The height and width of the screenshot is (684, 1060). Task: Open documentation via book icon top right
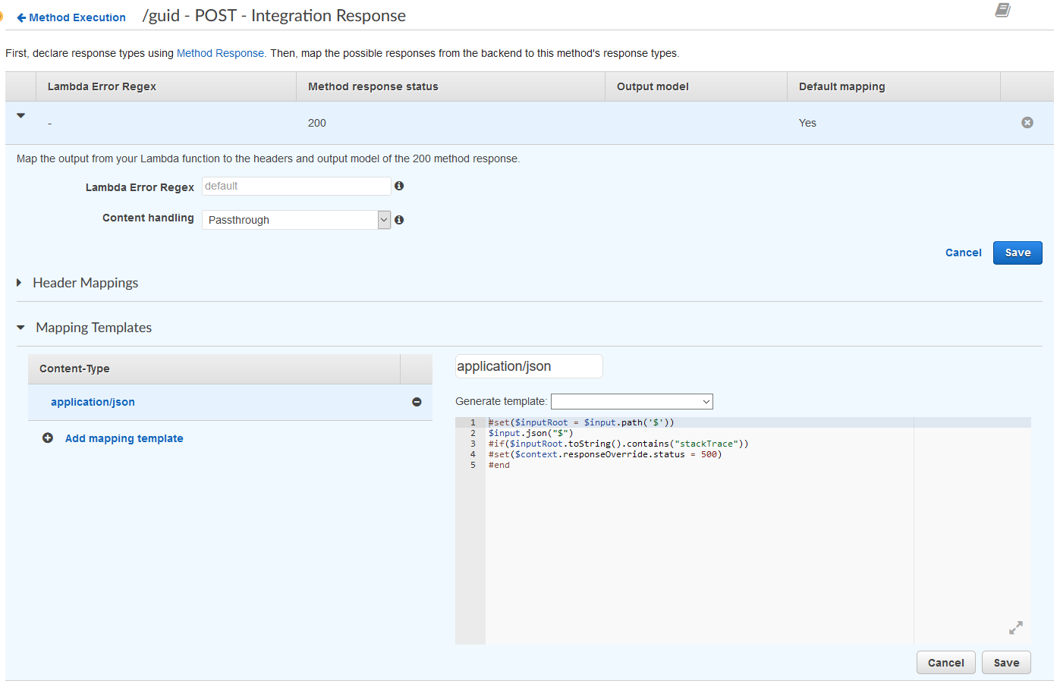pyautogui.click(x=1002, y=11)
